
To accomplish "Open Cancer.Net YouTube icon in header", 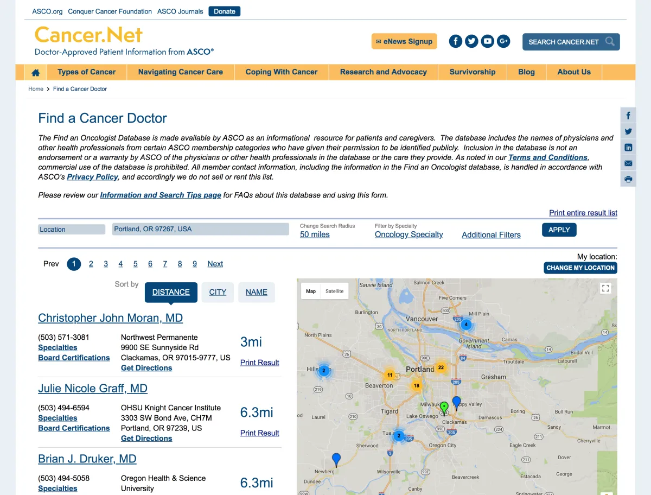I will pos(488,41).
